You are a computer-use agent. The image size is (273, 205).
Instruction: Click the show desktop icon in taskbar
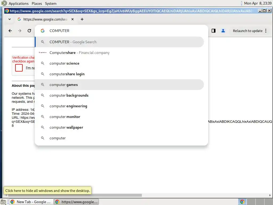pos(3,202)
